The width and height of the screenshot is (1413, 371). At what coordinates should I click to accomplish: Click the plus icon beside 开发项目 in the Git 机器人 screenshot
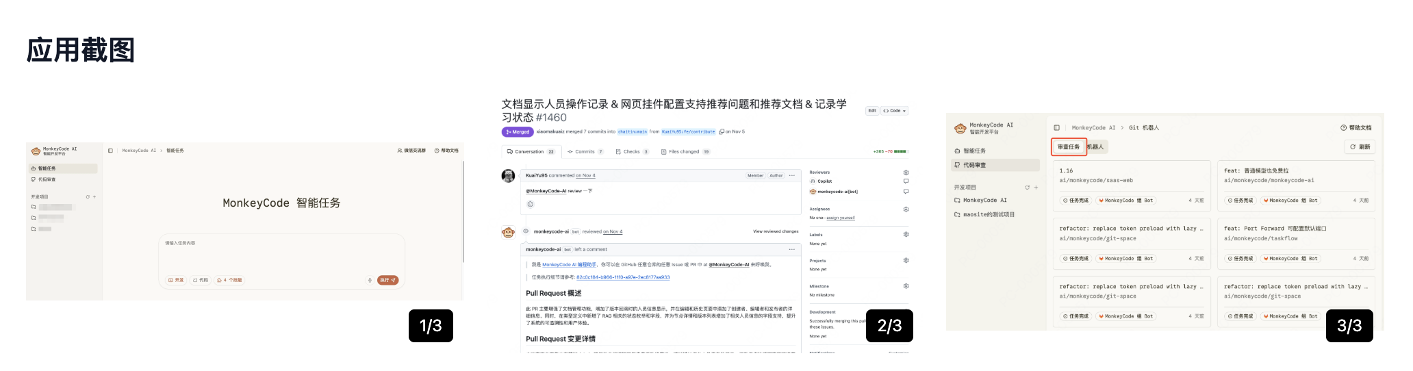1036,188
